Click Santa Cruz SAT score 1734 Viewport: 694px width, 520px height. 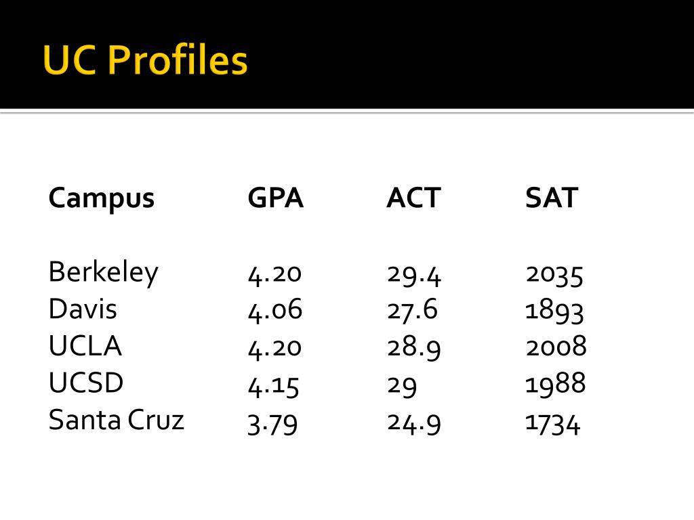552,425
